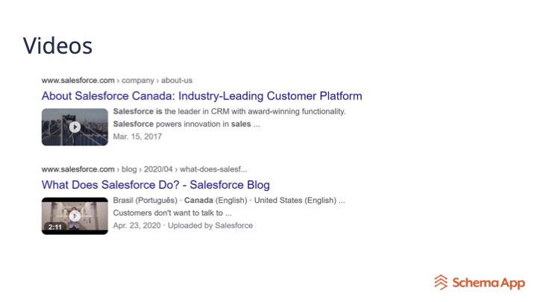
Task: Click the Uploaded by Salesforce text
Action: click(x=210, y=225)
